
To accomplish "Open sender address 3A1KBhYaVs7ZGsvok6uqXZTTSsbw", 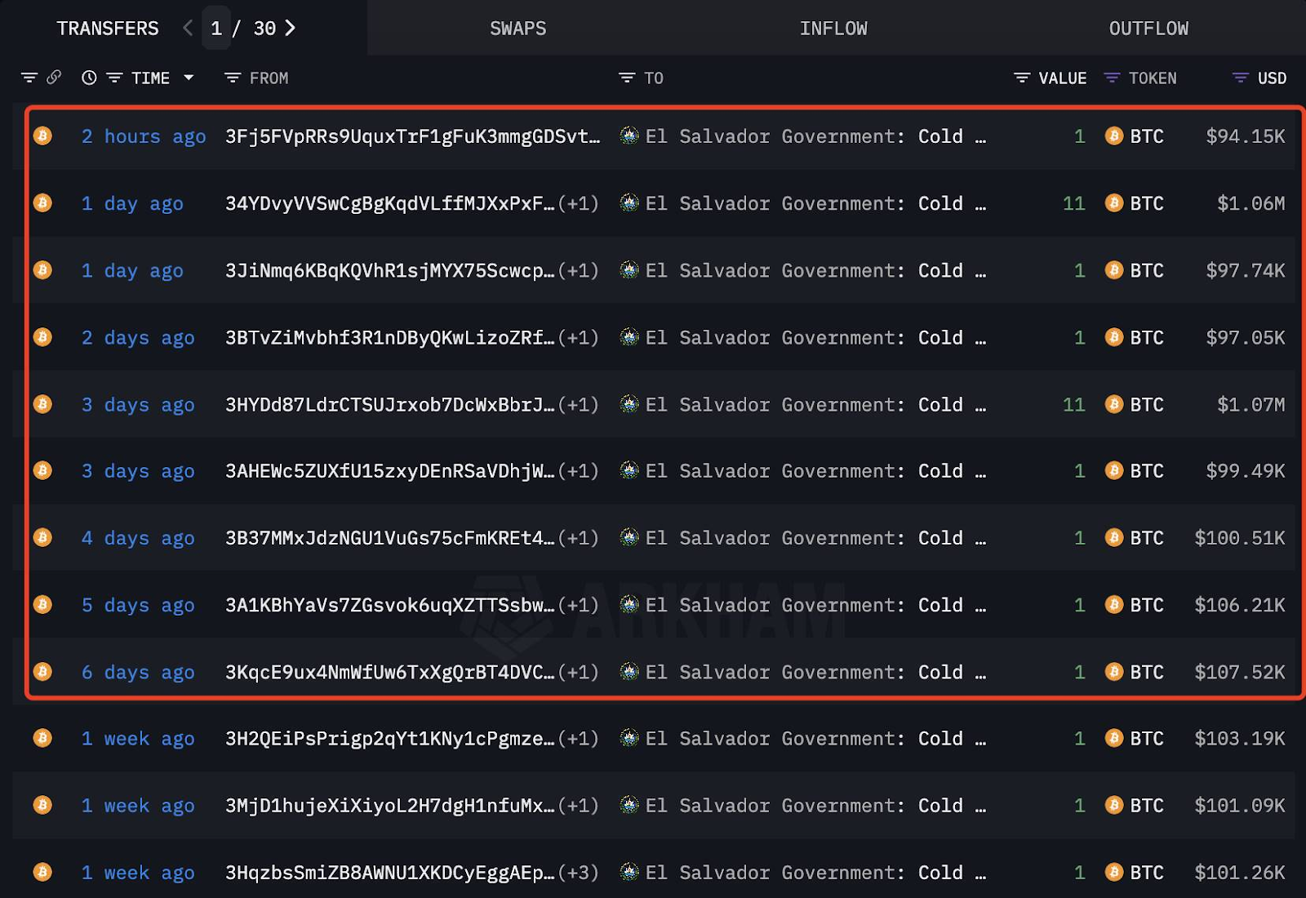I will (389, 605).
